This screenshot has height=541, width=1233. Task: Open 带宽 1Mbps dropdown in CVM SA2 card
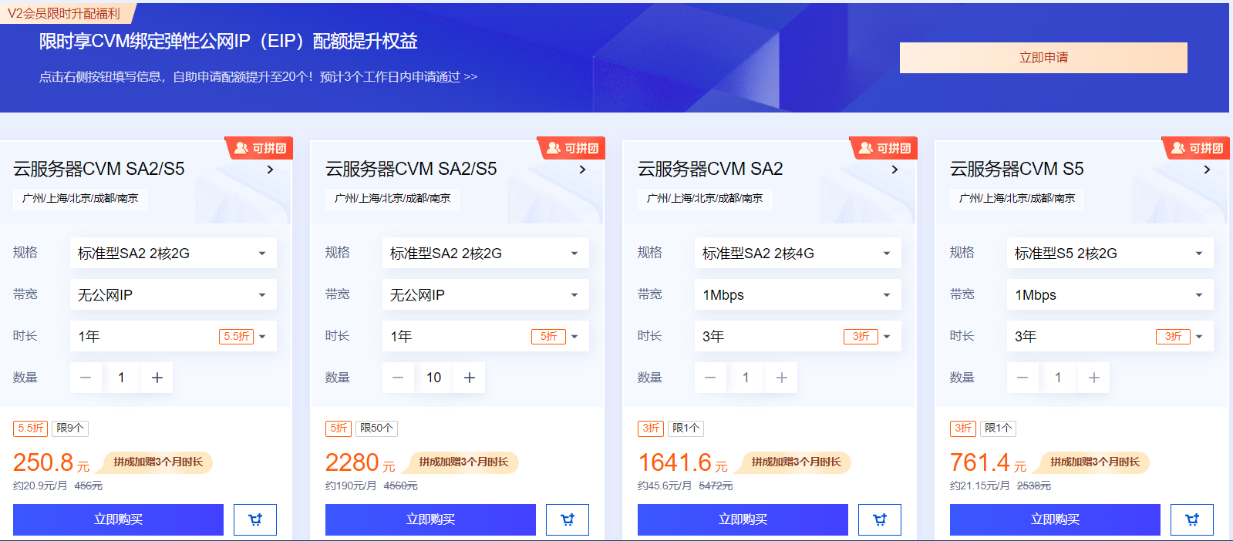(x=797, y=294)
